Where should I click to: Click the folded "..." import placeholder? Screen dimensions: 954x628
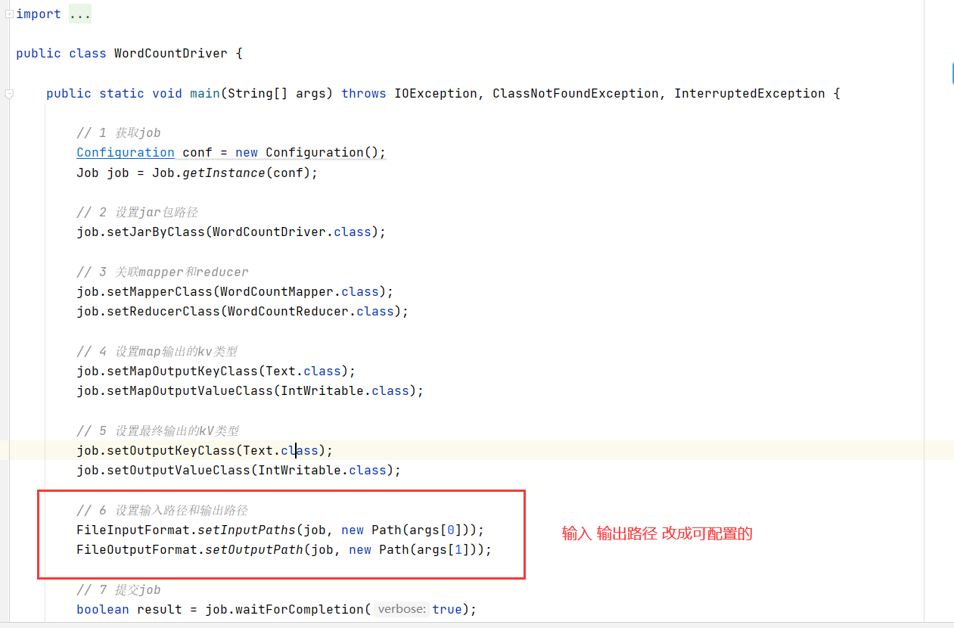[79, 14]
